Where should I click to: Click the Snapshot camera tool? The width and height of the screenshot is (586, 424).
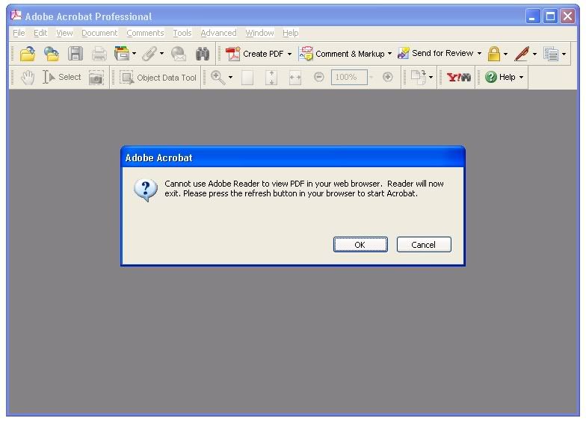point(96,78)
